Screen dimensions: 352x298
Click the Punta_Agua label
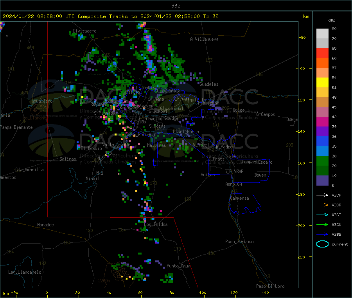pyautogui.click(x=178, y=266)
